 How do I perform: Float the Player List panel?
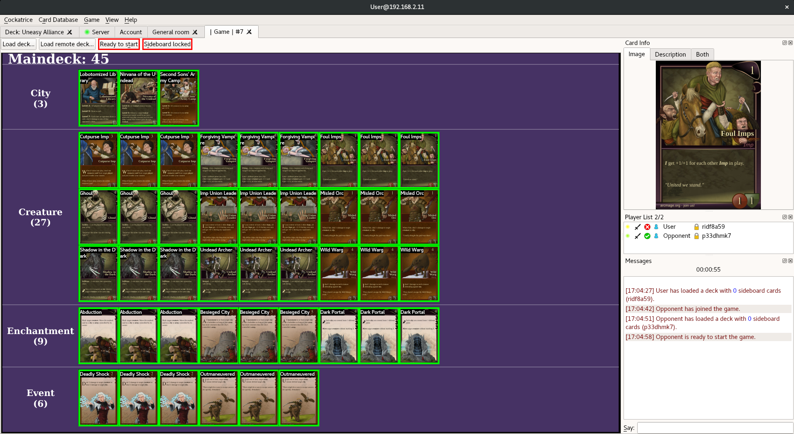[784, 217]
